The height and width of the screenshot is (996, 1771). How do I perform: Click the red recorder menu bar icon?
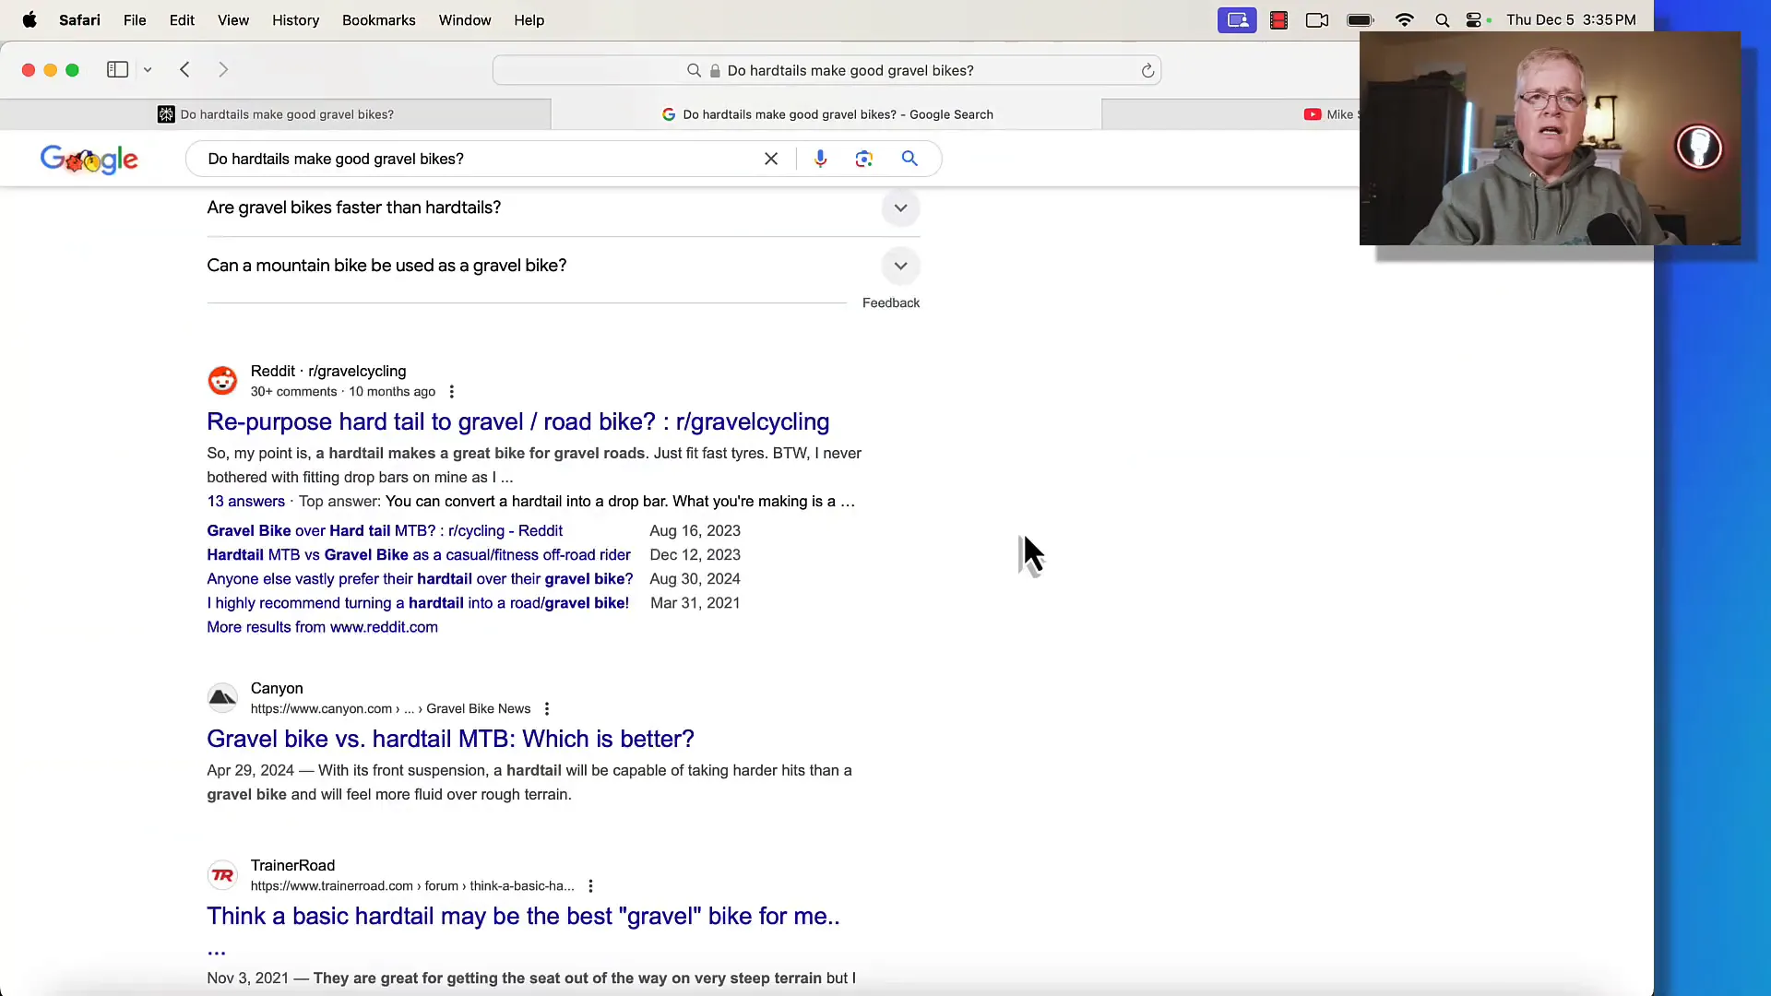coord(1278,19)
